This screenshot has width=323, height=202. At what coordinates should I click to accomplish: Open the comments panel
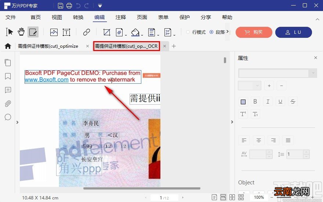[x=8, y=90]
